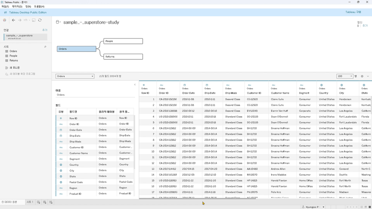The width and height of the screenshot is (372, 209).
Task: Click the table name field showing Orders under 이름
Action: coord(95,95)
